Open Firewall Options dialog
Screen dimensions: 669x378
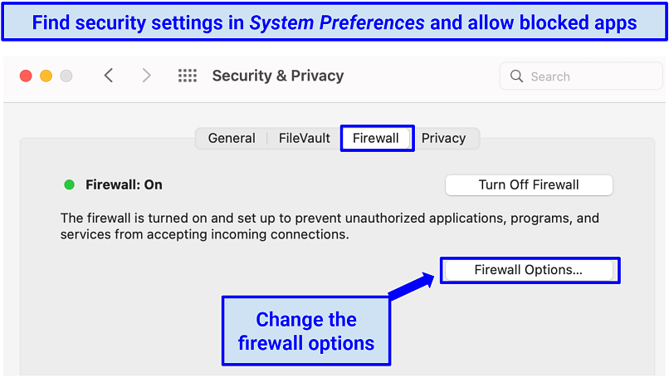(x=529, y=269)
